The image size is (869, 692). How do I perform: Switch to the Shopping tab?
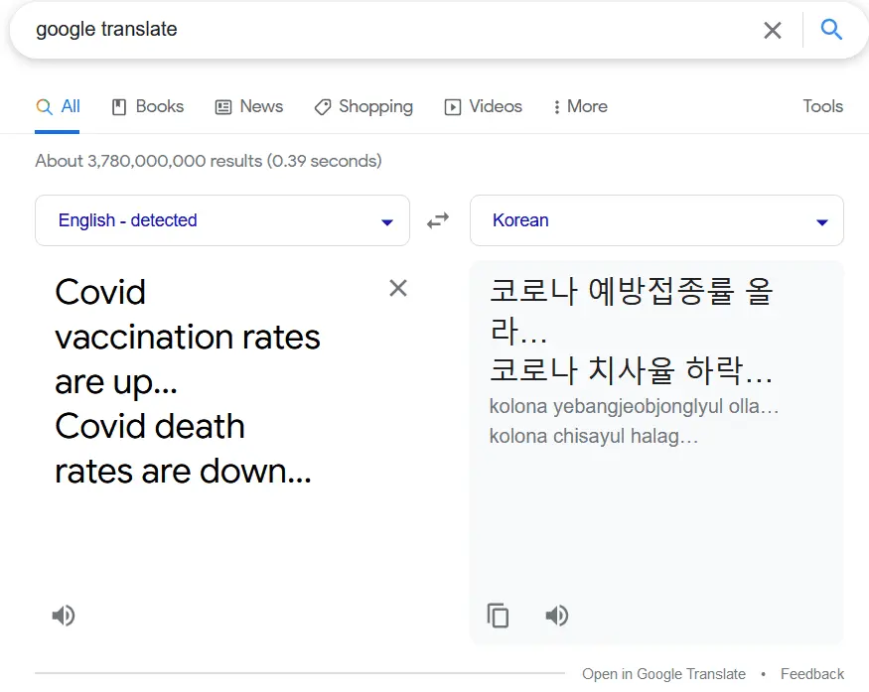click(363, 106)
